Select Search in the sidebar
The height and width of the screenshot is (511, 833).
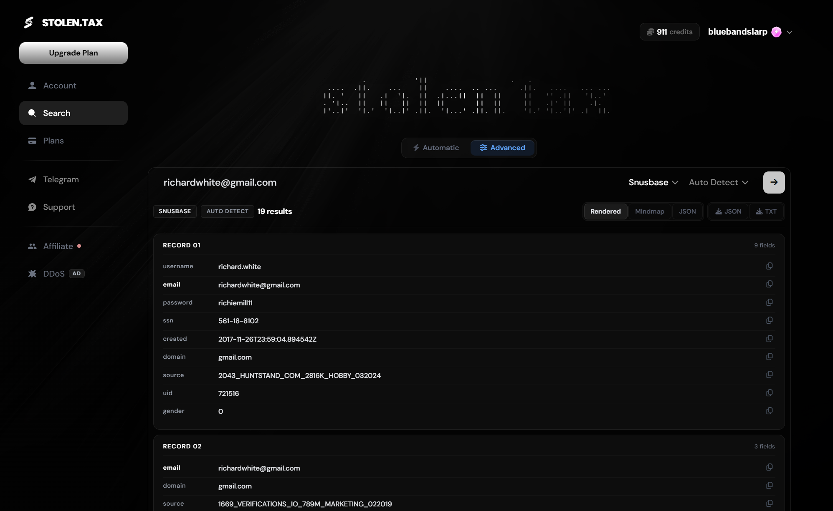point(73,113)
